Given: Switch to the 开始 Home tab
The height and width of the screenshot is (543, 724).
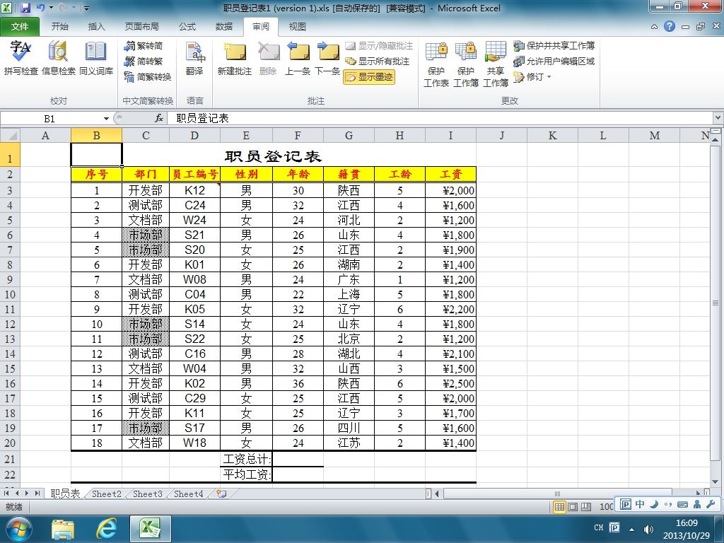Looking at the screenshot, I should click(59, 27).
